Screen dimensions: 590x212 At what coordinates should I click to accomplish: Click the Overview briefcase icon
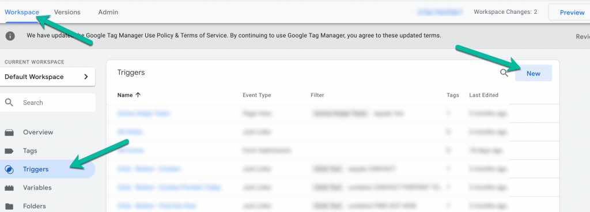[9, 132]
